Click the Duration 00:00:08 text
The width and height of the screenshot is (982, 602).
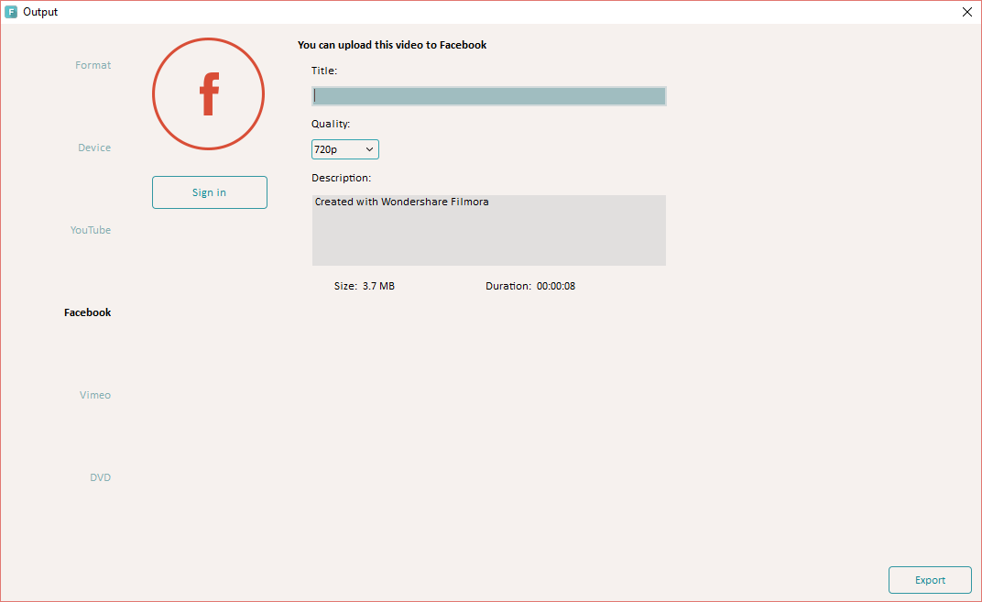(x=530, y=286)
